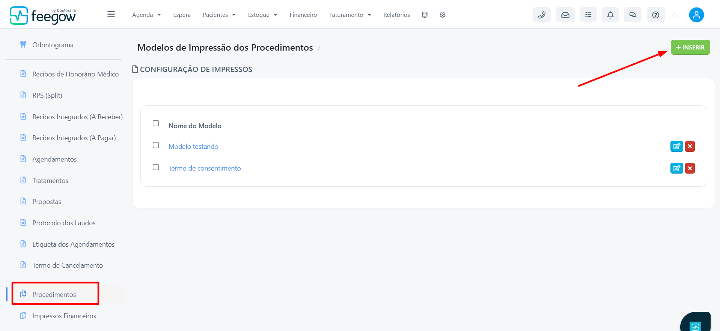The width and height of the screenshot is (720, 331).
Task: Edit the Modelo testando model
Action: pyautogui.click(x=676, y=146)
